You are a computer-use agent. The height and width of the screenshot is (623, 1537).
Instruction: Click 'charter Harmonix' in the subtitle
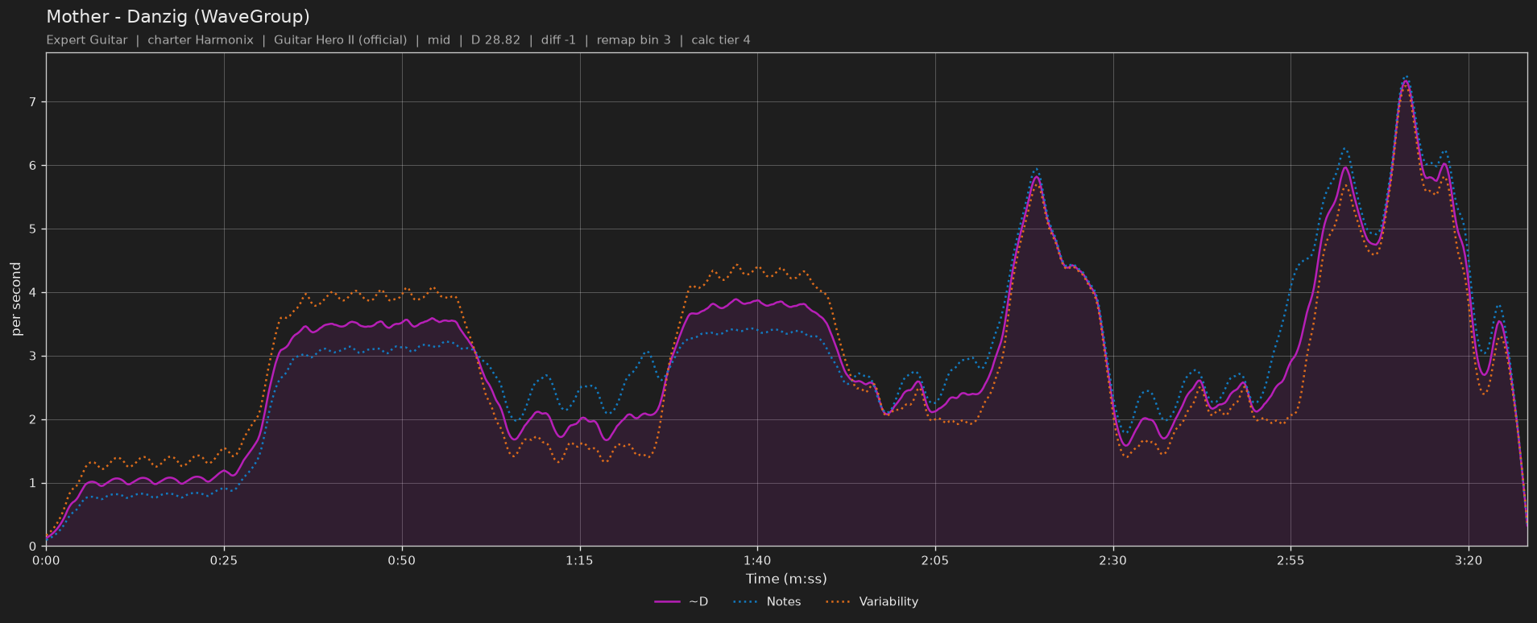[201, 40]
